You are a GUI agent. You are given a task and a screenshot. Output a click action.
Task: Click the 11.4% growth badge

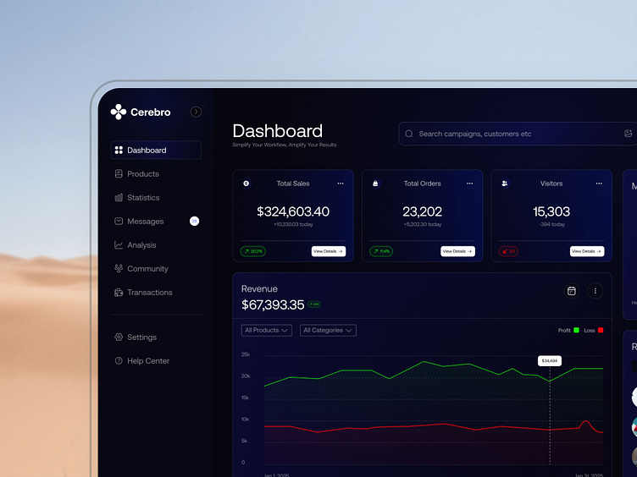click(x=381, y=251)
